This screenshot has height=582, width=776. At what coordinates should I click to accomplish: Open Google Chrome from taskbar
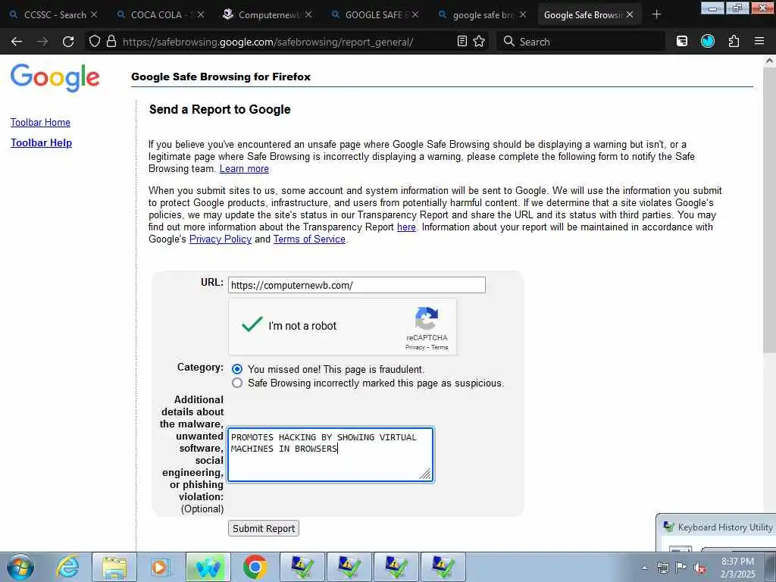[255, 567]
